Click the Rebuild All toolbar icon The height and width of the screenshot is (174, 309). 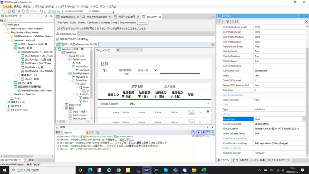coord(54,11)
